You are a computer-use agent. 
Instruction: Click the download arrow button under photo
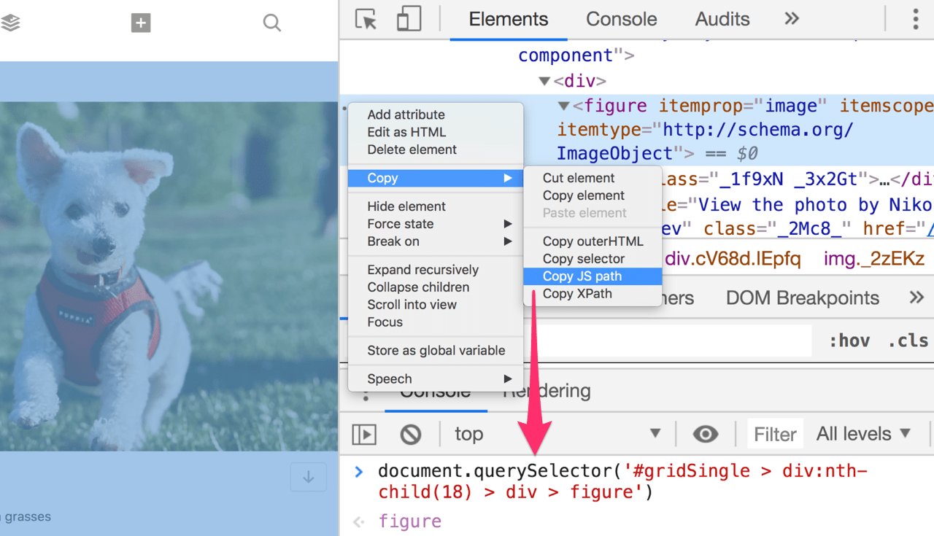point(308,478)
